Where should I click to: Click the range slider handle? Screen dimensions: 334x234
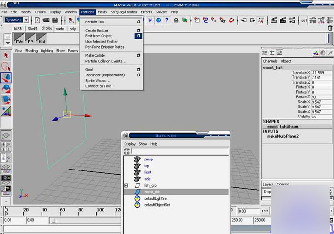coord(53,221)
